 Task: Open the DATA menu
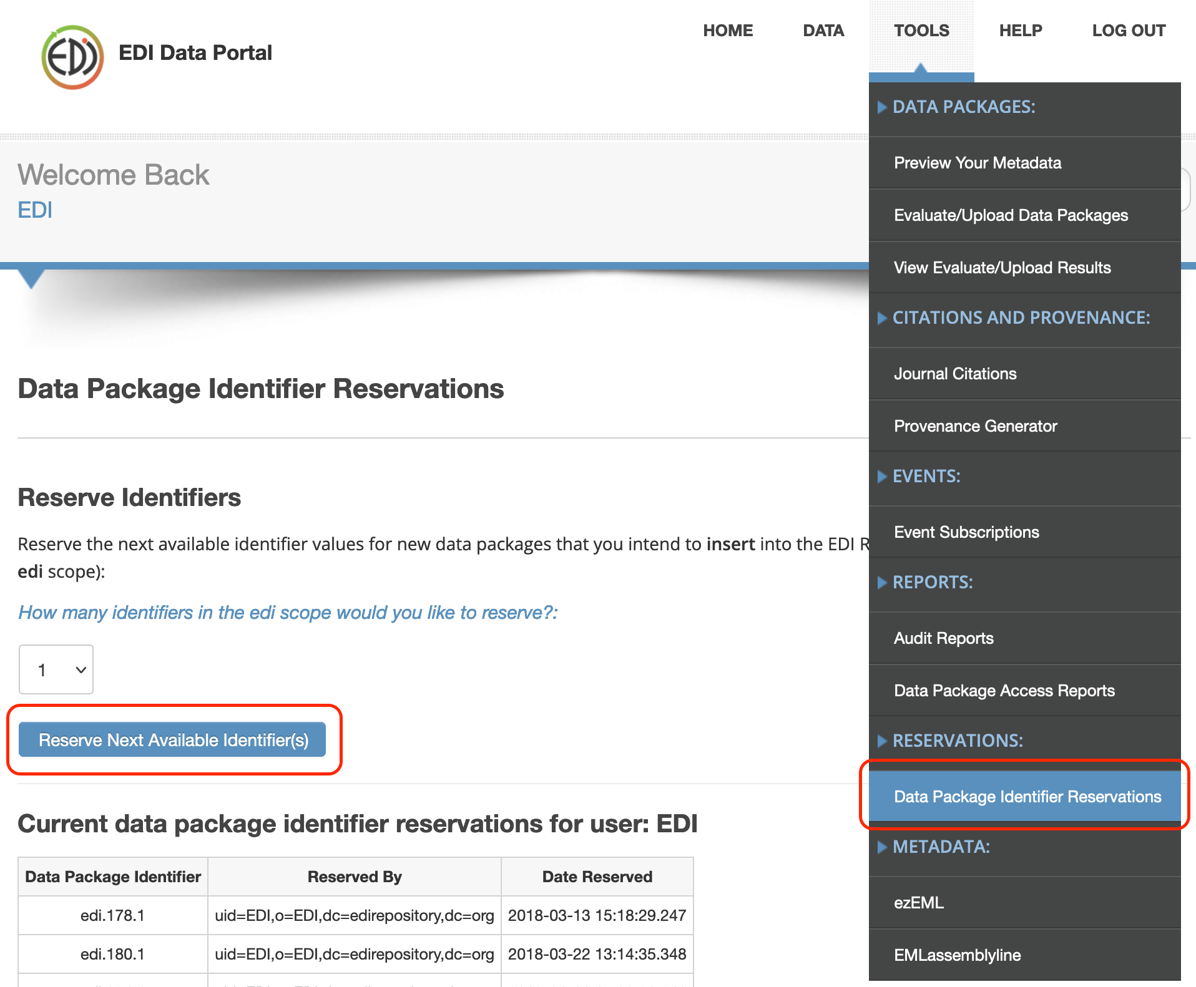(823, 31)
